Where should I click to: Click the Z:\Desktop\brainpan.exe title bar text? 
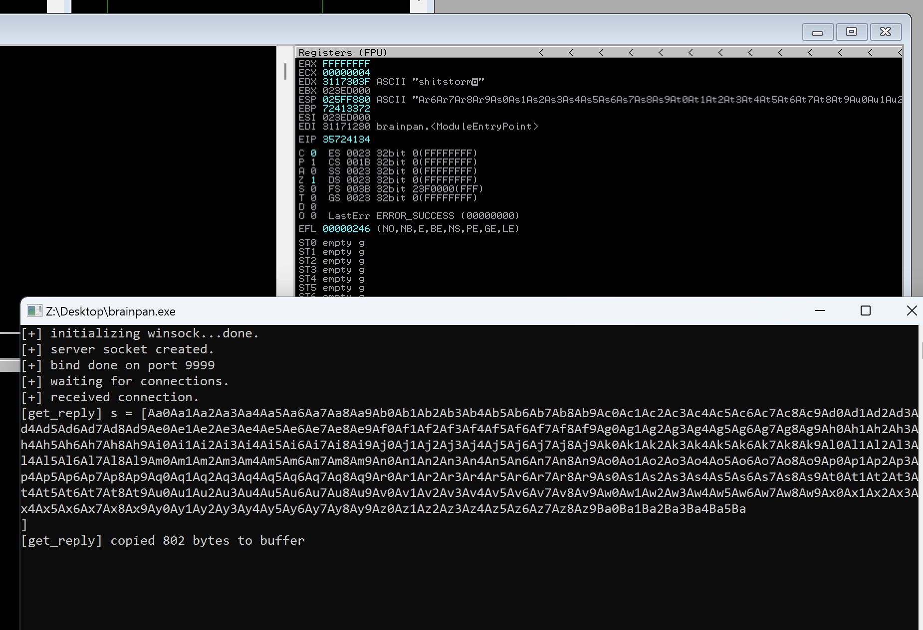tap(110, 312)
